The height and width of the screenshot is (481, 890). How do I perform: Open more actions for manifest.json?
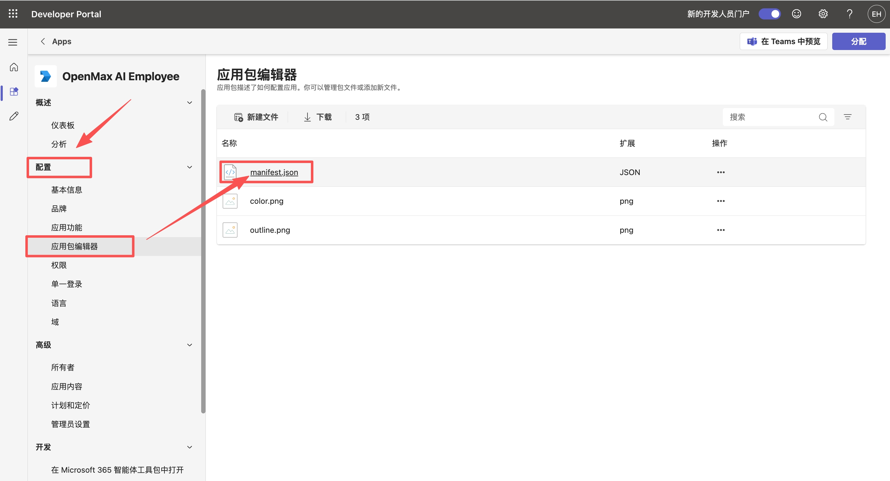pyautogui.click(x=721, y=172)
